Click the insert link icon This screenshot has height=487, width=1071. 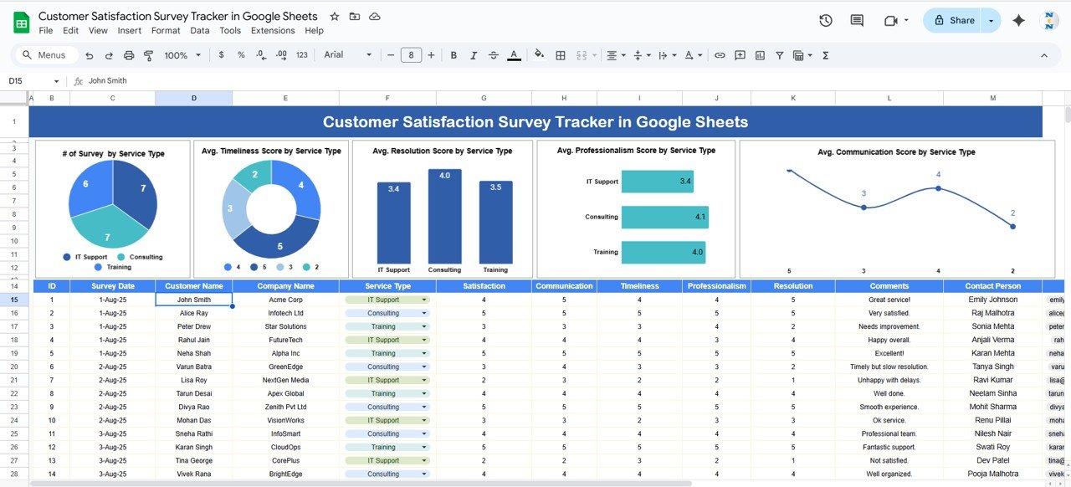719,55
